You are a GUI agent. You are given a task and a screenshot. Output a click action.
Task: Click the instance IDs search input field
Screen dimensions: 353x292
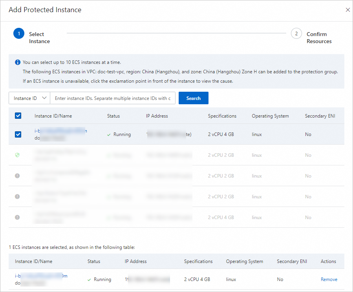(113, 98)
